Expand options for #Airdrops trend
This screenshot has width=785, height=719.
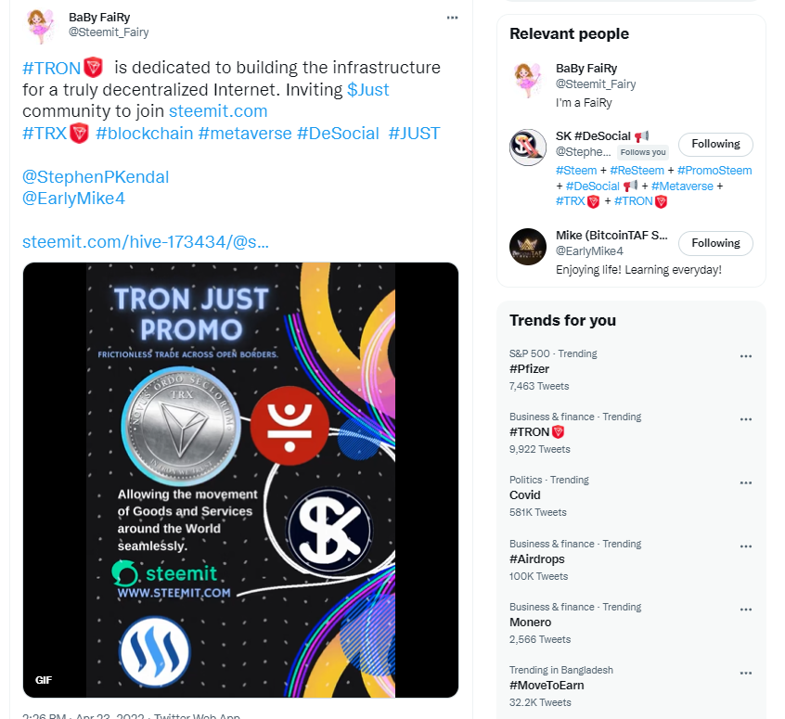[x=746, y=546]
